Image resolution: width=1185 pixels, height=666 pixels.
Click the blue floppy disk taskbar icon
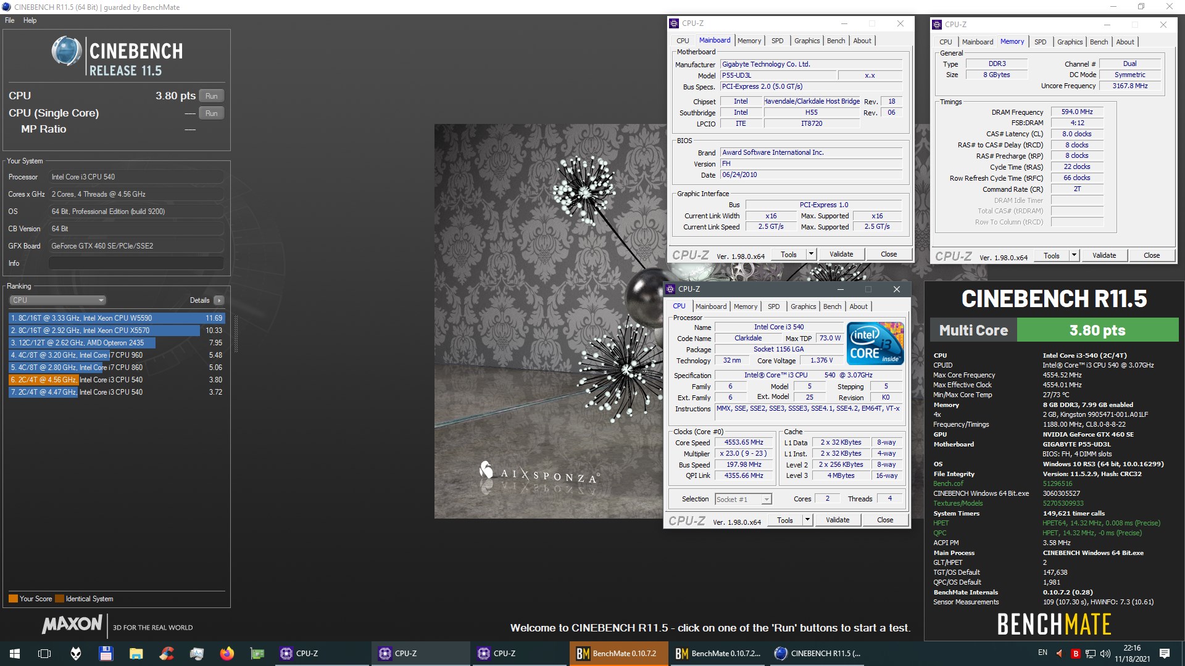tap(106, 654)
